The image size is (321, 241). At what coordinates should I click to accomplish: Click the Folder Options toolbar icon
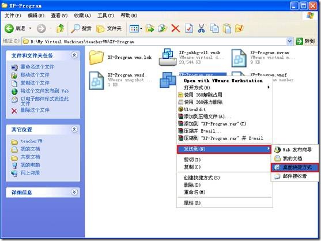coord(239,28)
